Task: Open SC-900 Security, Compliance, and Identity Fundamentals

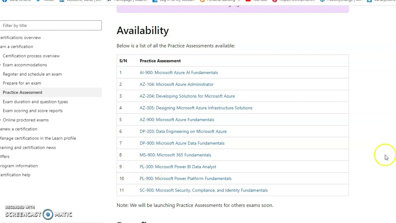Action: pyautogui.click(x=204, y=190)
